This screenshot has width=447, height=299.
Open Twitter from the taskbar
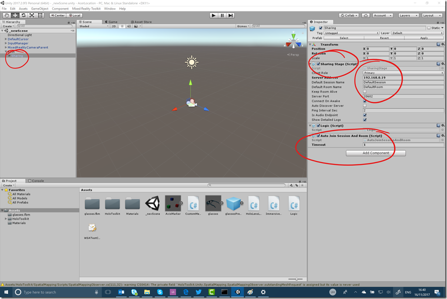point(199,292)
